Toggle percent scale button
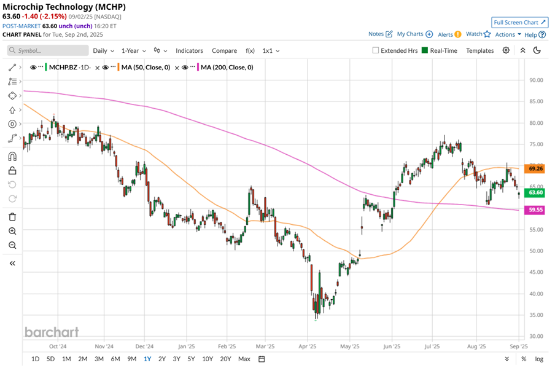The height and width of the screenshot is (368, 555). 524,359
